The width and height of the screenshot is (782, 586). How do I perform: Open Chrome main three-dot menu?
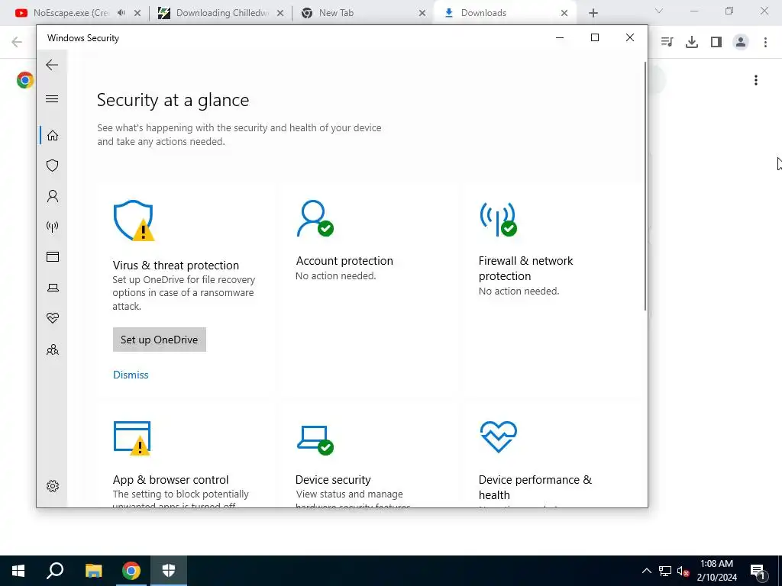click(765, 42)
